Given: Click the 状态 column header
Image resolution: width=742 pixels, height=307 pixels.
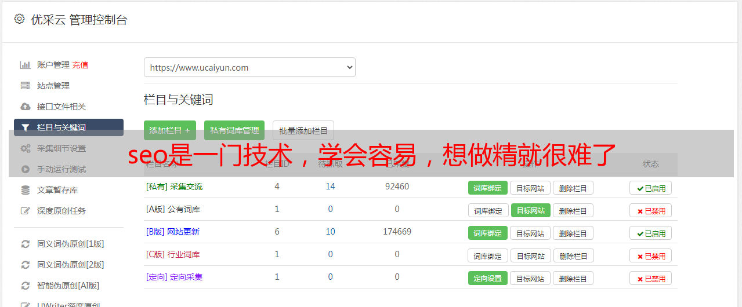Looking at the screenshot, I should coord(651,164).
